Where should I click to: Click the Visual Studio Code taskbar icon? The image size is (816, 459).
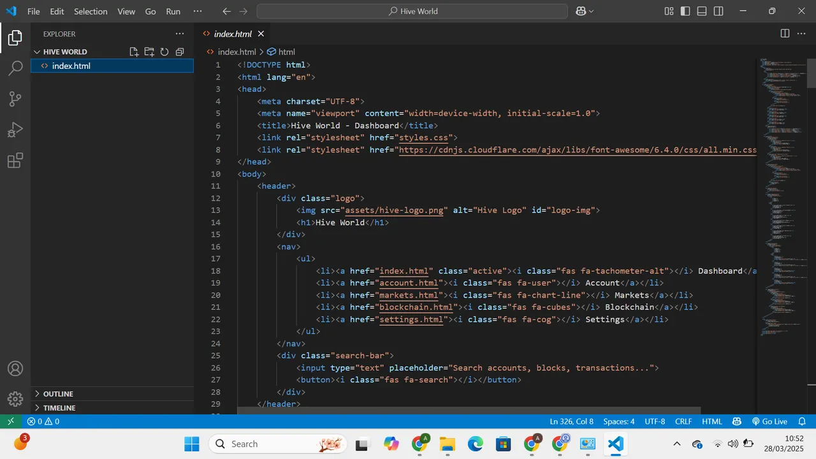tap(616, 444)
